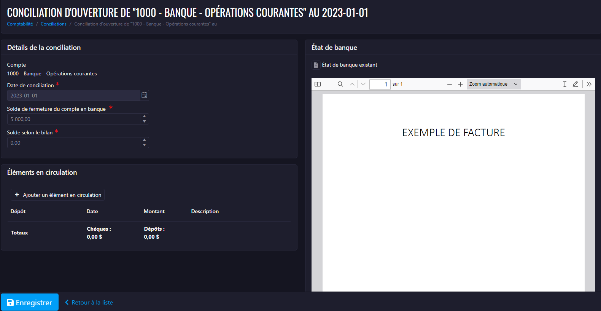This screenshot has height=311, width=601.
Task: Zoom in with the plus icon
Action: (x=461, y=84)
